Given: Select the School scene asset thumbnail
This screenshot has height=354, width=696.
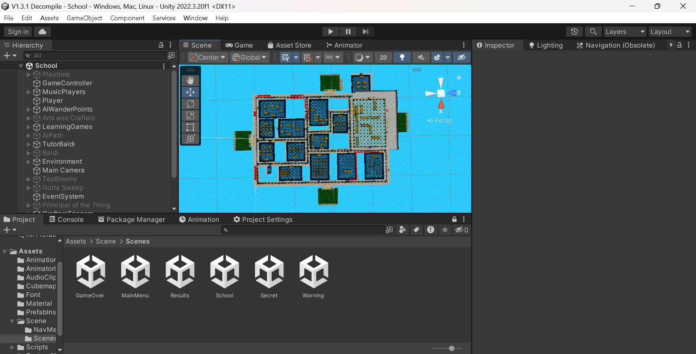Looking at the screenshot, I should point(224,272).
